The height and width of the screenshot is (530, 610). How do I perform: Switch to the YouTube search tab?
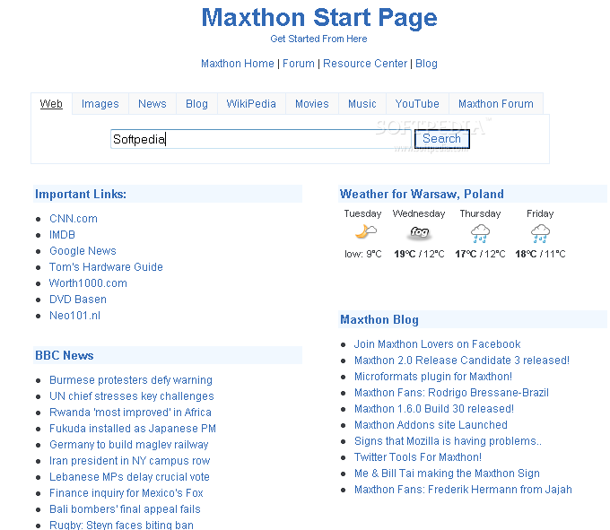[x=417, y=104]
